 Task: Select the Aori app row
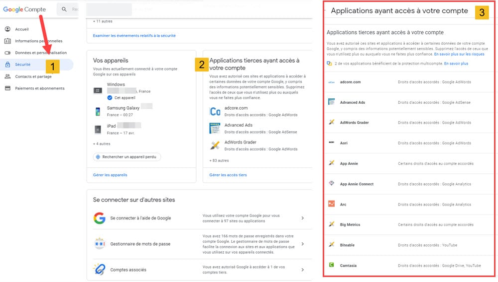click(409, 143)
